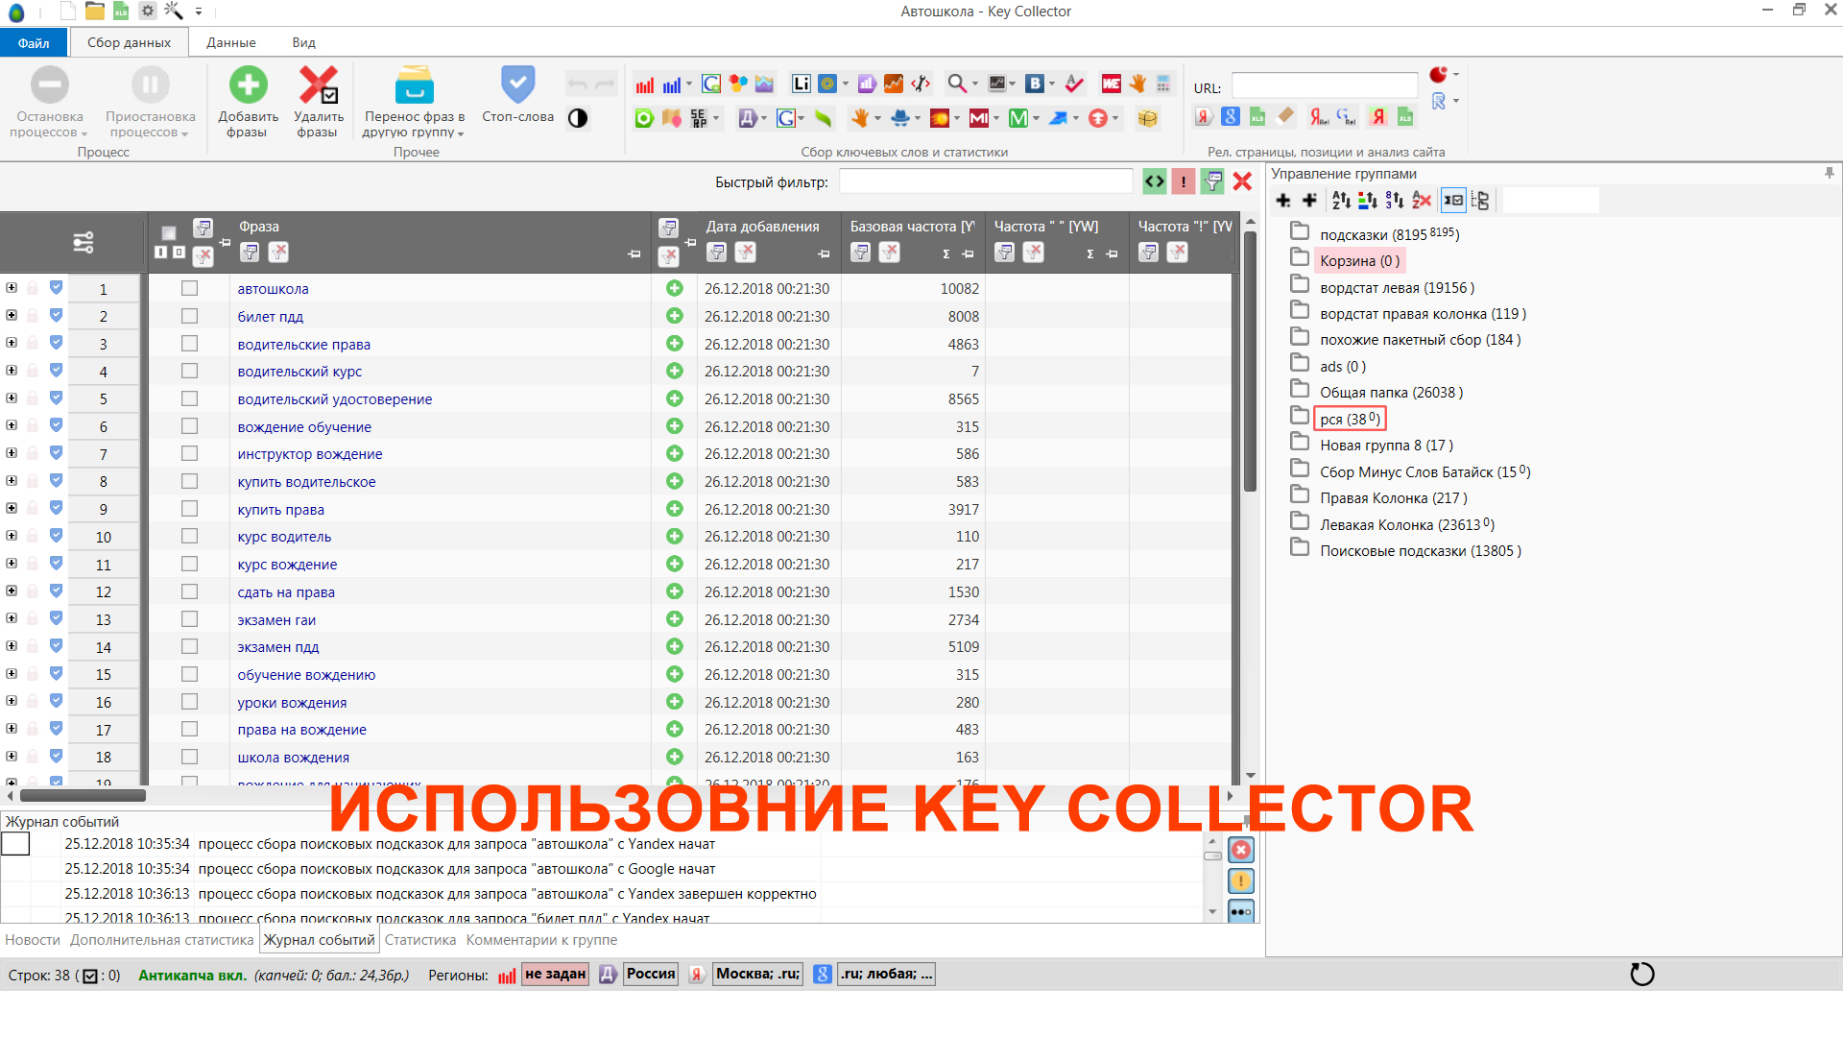Viewport: 1843px width, 1037px height.
Task: Tick the checkbox for экзамен гаи
Action: click(189, 619)
